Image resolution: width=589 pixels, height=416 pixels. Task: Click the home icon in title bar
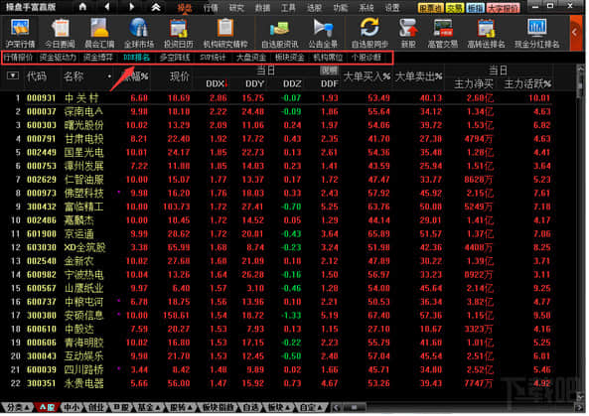(82, 7)
